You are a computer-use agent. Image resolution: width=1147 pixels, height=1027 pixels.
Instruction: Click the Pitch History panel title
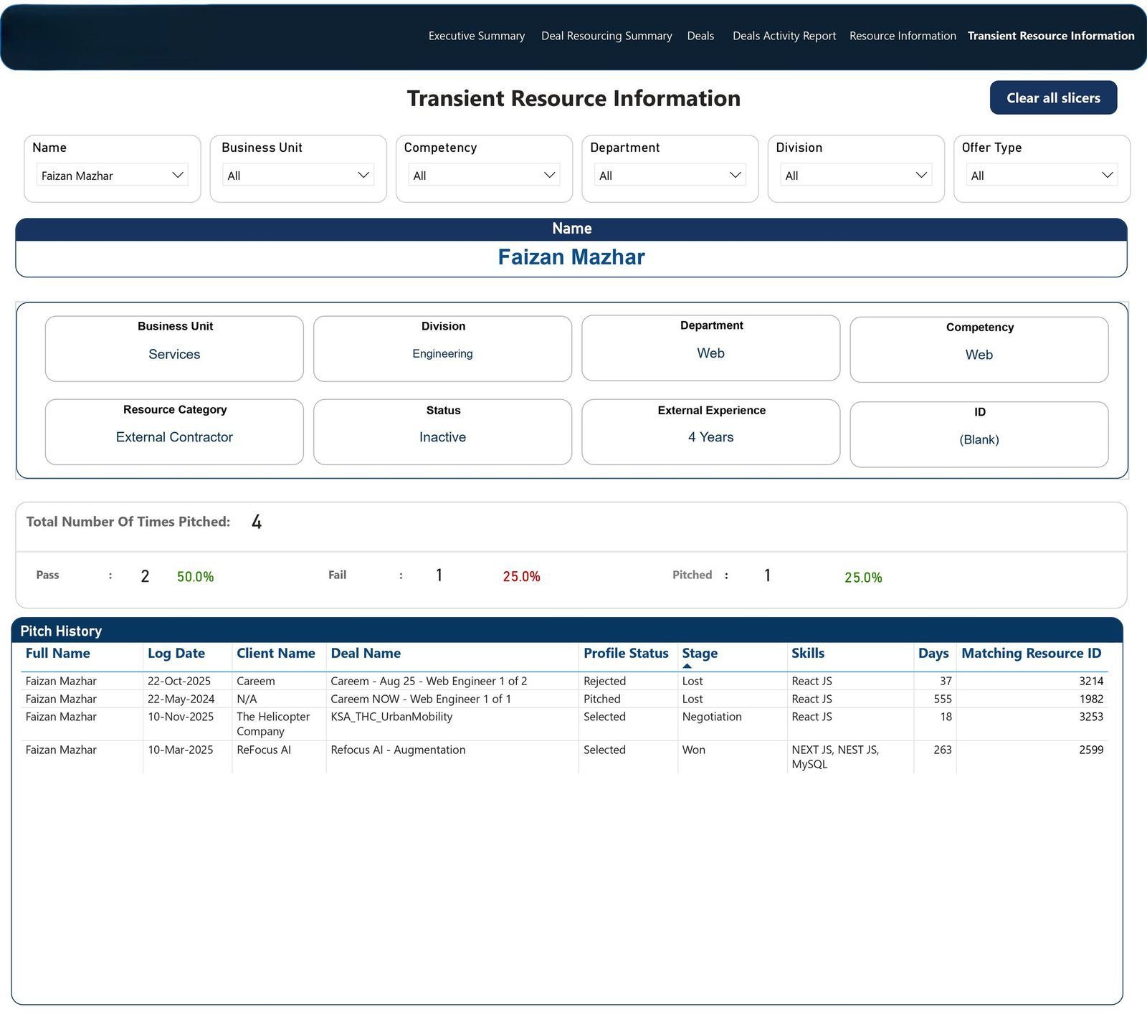pyautogui.click(x=61, y=631)
